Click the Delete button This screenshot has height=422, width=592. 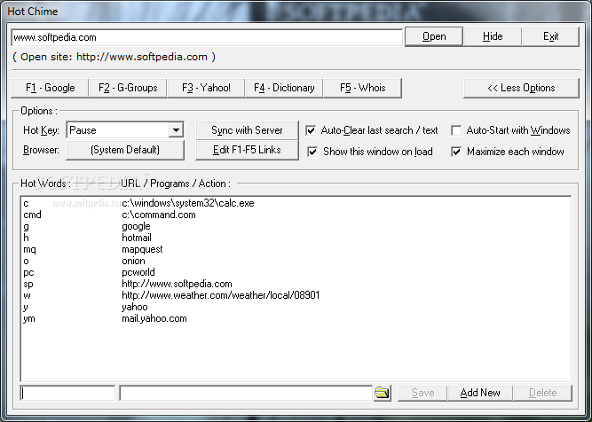tap(542, 393)
